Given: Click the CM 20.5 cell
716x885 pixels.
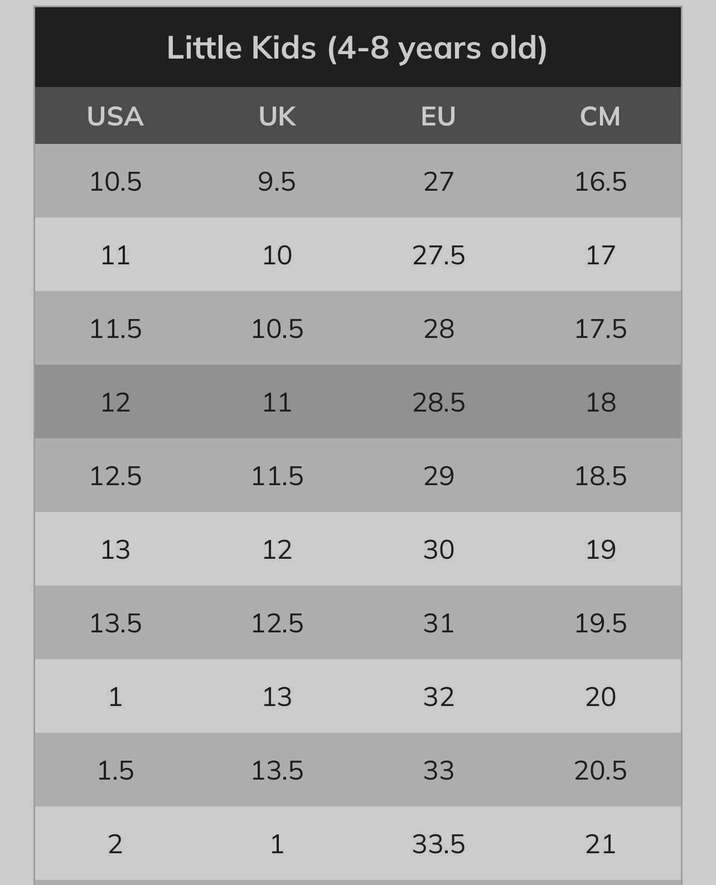Looking at the screenshot, I should pos(601,771).
